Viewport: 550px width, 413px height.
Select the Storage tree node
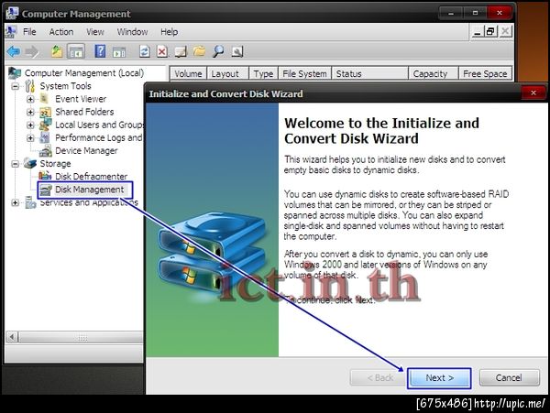(55, 164)
